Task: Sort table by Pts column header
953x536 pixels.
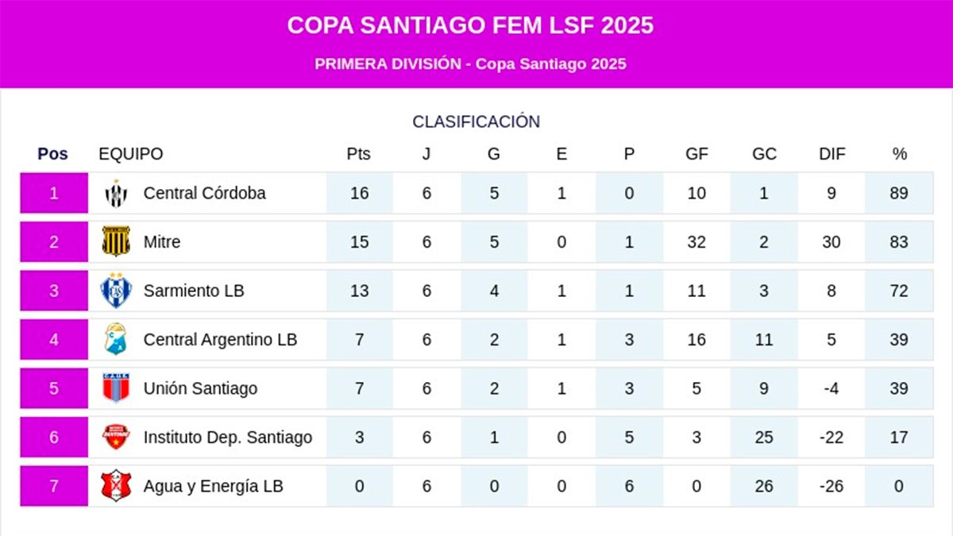Action: click(359, 154)
